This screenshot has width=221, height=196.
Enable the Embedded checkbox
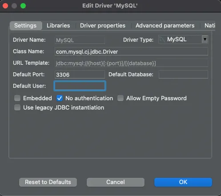point(17,98)
